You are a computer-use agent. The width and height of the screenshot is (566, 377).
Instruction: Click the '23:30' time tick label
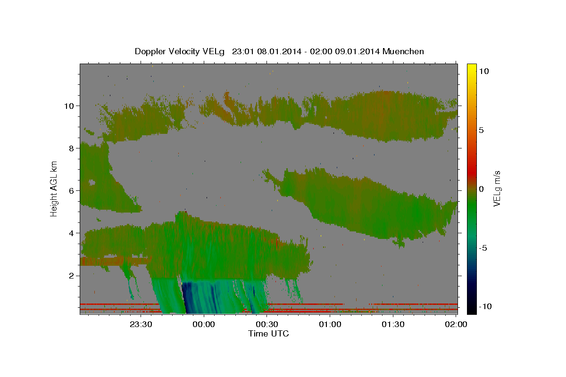tap(141, 324)
